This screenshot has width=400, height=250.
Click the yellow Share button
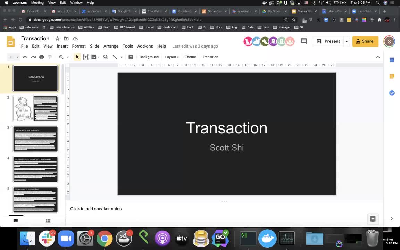click(x=365, y=41)
